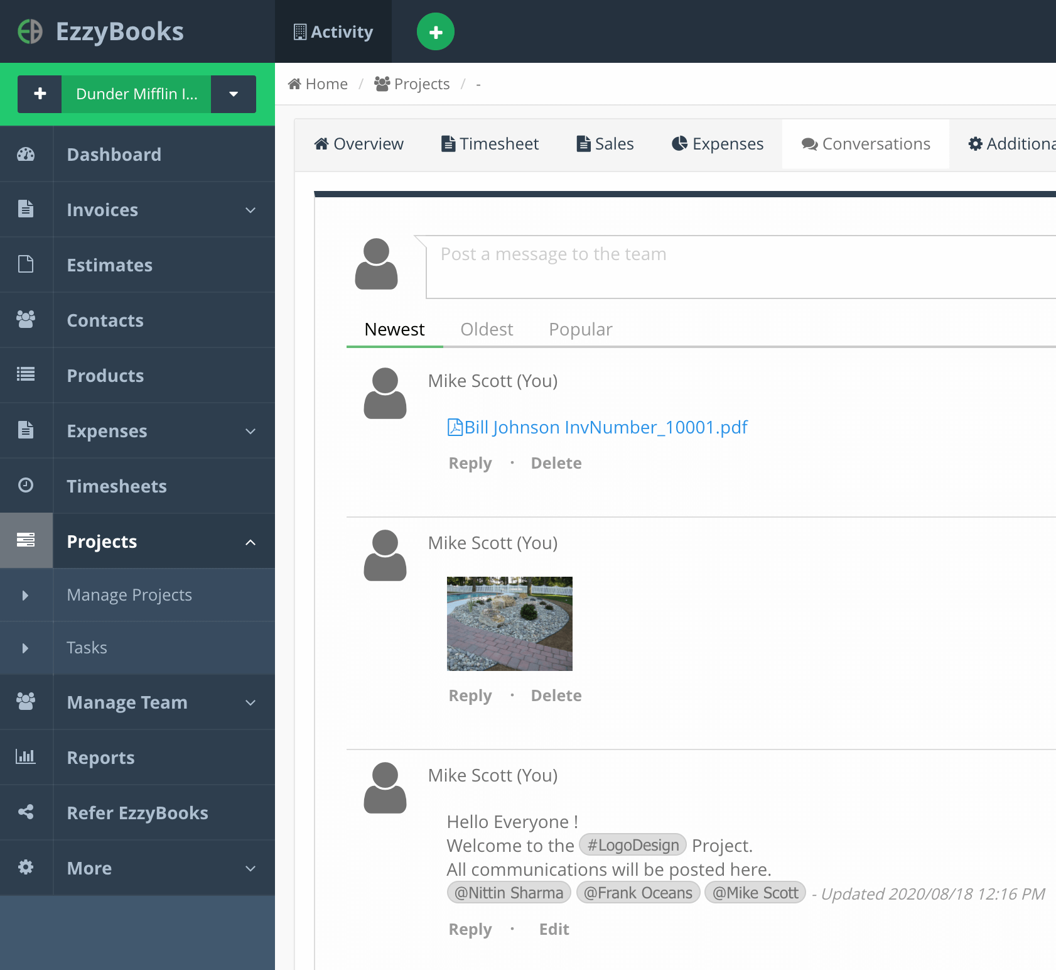The height and width of the screenshot is (970, 1056).
Task: Sort conversations by Oldest
Action: [487, 329]
